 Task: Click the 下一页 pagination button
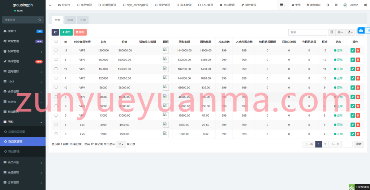pos(335,144)
